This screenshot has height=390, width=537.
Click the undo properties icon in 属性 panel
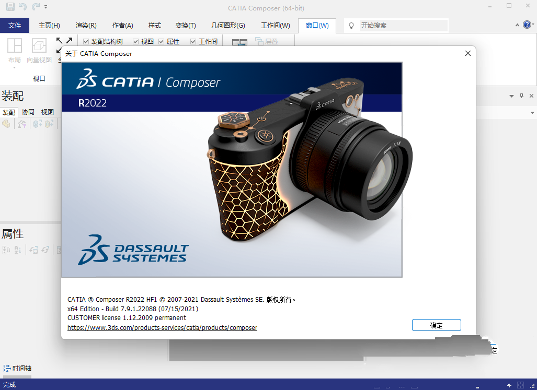(33, 250)
